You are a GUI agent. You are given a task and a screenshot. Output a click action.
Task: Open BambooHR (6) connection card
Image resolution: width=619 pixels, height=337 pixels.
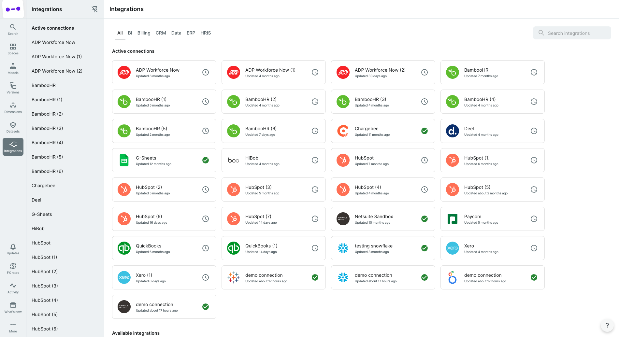(274, 131)
